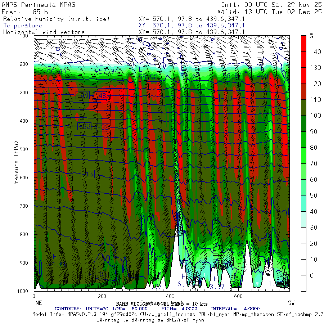Select the 200 label on the distance axis
Image resolution: width=324 pixels, height=324 pixels.
(x=102, y=296)
